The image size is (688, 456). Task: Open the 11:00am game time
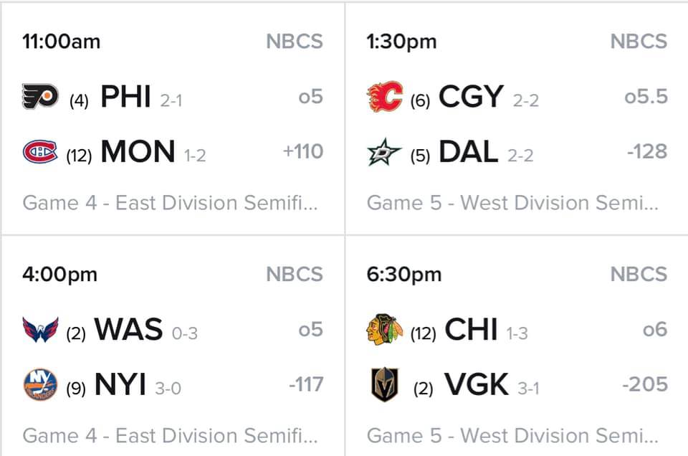62,42
